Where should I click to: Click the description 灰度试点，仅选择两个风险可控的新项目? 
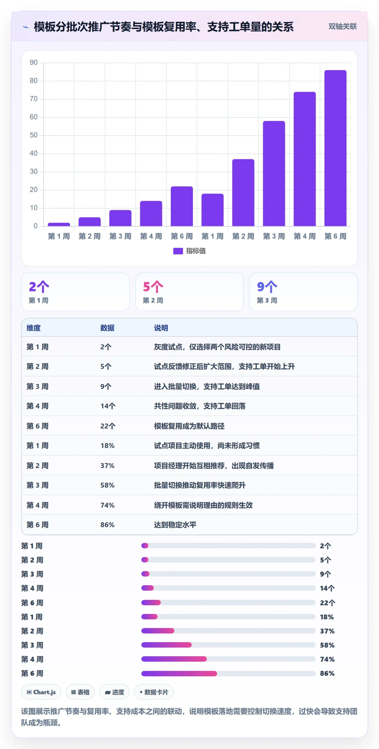click(217, 347)
